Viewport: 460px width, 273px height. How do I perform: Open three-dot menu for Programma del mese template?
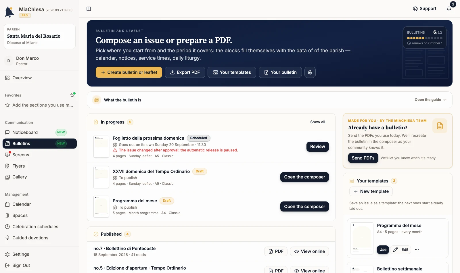417,250
